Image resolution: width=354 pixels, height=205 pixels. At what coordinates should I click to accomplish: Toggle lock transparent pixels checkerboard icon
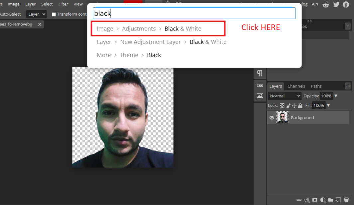282,106
